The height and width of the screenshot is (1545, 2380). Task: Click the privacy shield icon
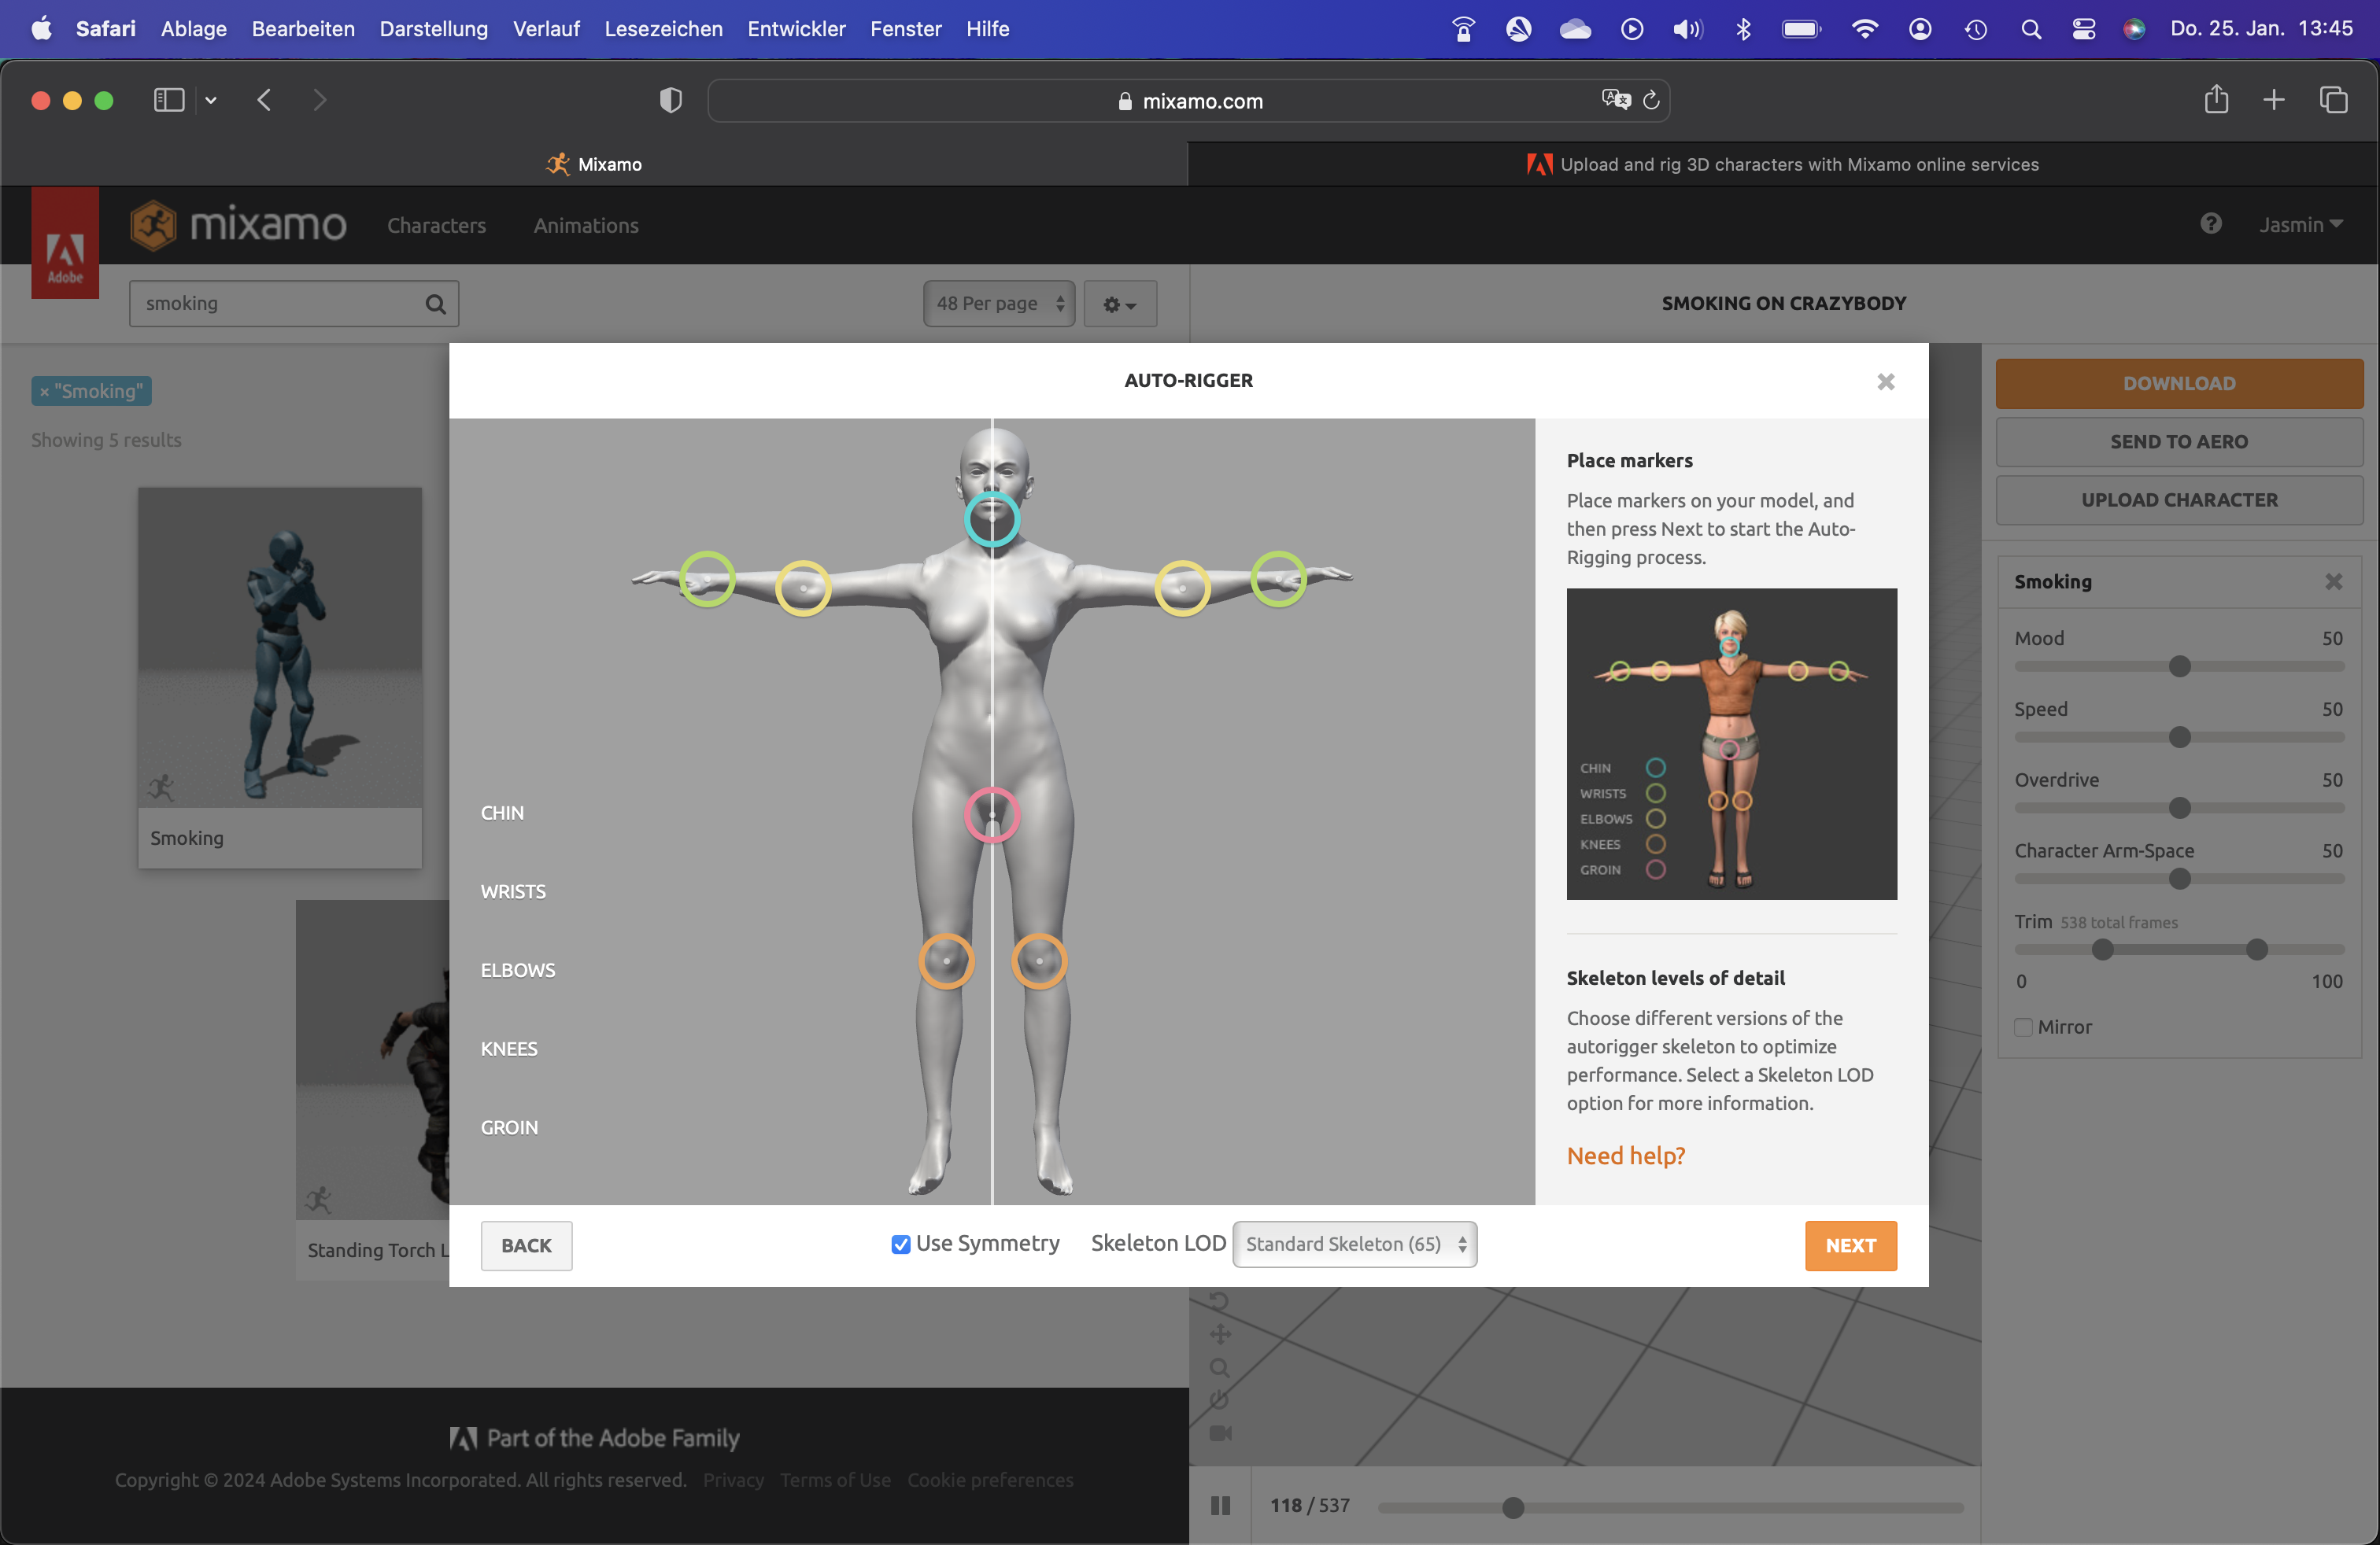click(670, 100)
